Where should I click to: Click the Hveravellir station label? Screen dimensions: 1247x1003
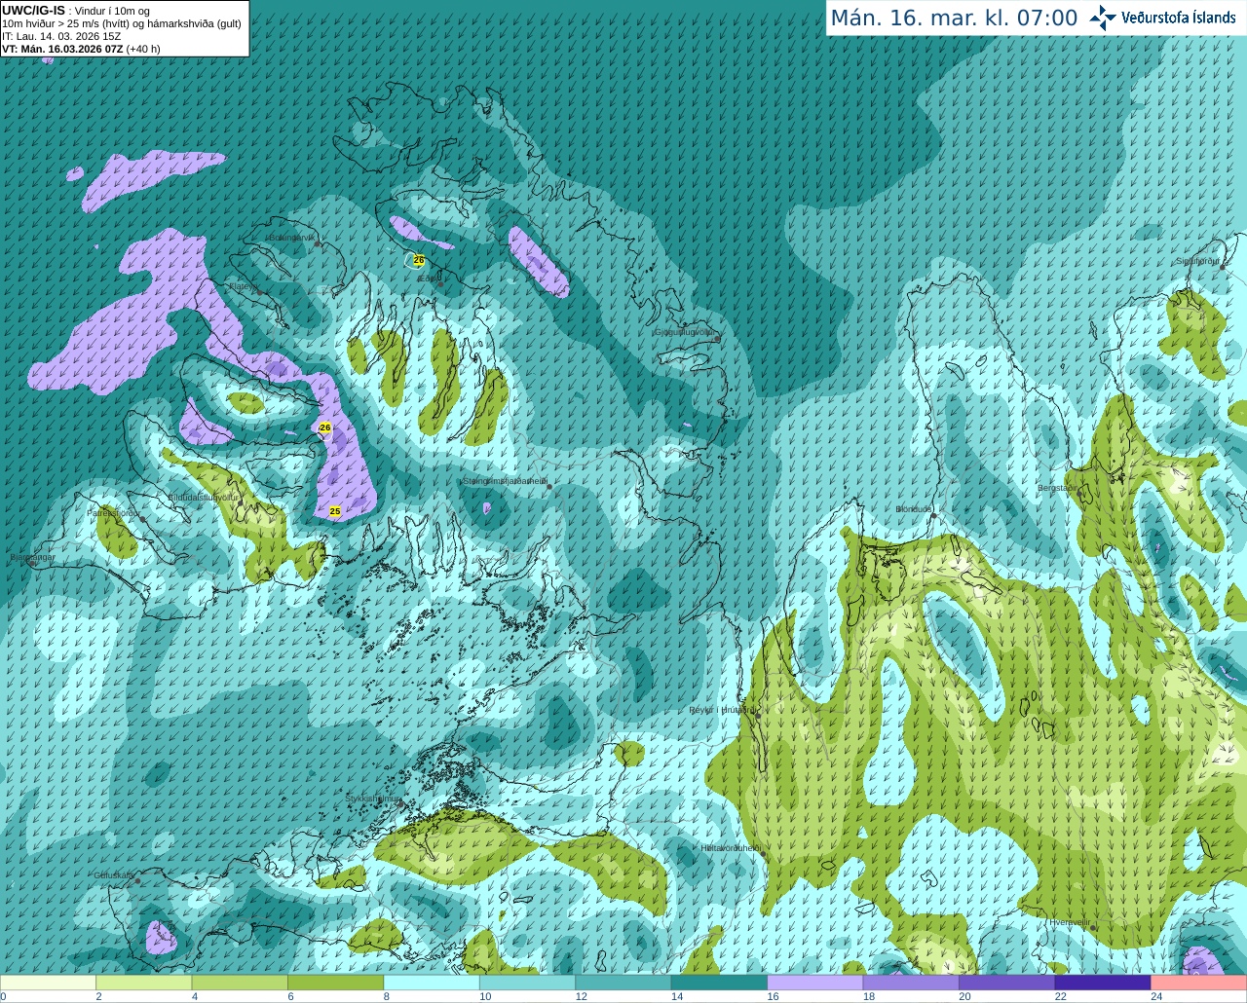coord(1070,922)
